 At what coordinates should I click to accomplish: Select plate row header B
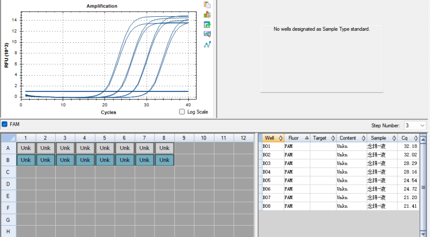pyautogui.click(x=8, y=160)
